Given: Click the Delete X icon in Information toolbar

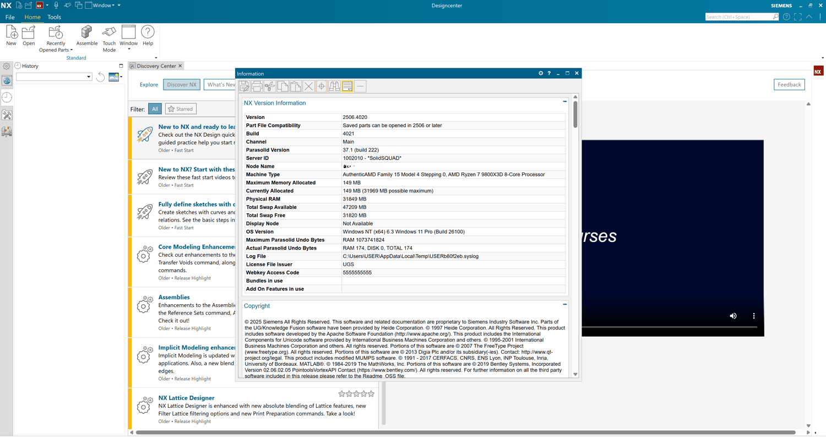Looking at the screenshot, I should tap(308, 87).
